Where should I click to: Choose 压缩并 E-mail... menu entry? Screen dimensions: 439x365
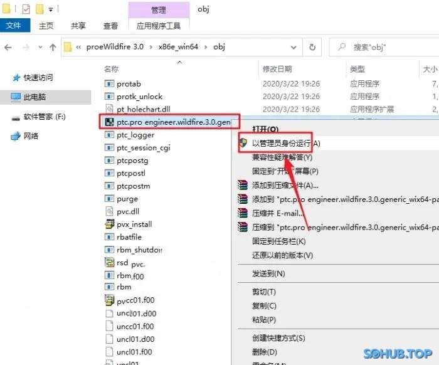click(x=277, y=213)
